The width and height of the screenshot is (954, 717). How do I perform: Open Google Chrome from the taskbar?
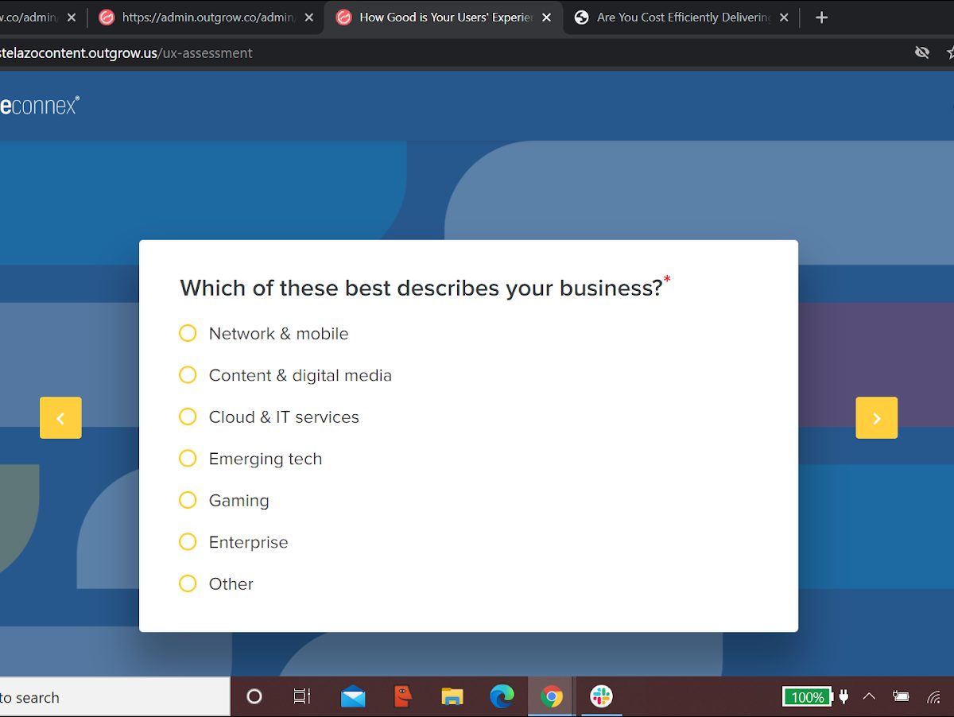pos(551,697)
